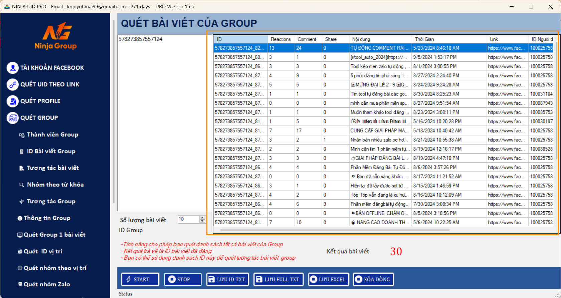Stop the running scan
Viewport: 561px width, 298px height.
183,279
